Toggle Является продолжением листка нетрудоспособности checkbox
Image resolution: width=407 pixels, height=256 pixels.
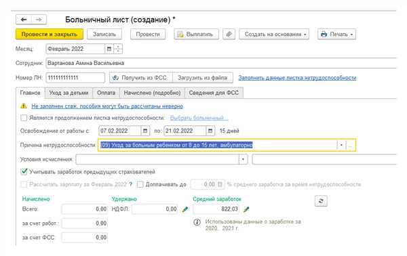coord(24,118)
